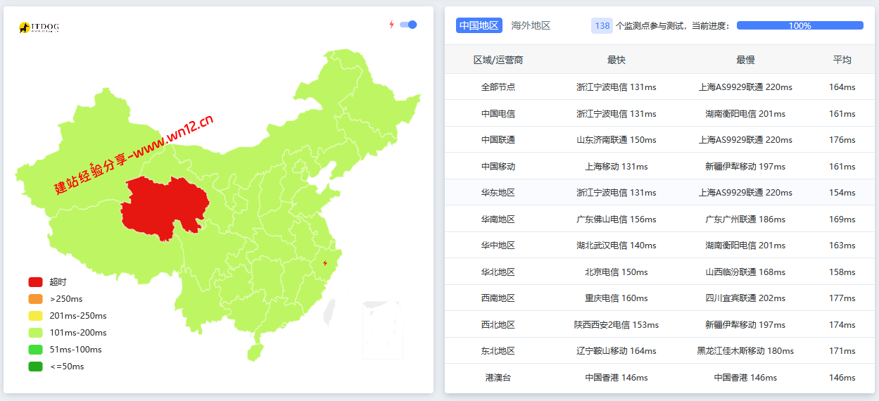Viewport: 879px width, 401px height.
Task: Select the 华中地区 row label
Action: pos(498,246)
